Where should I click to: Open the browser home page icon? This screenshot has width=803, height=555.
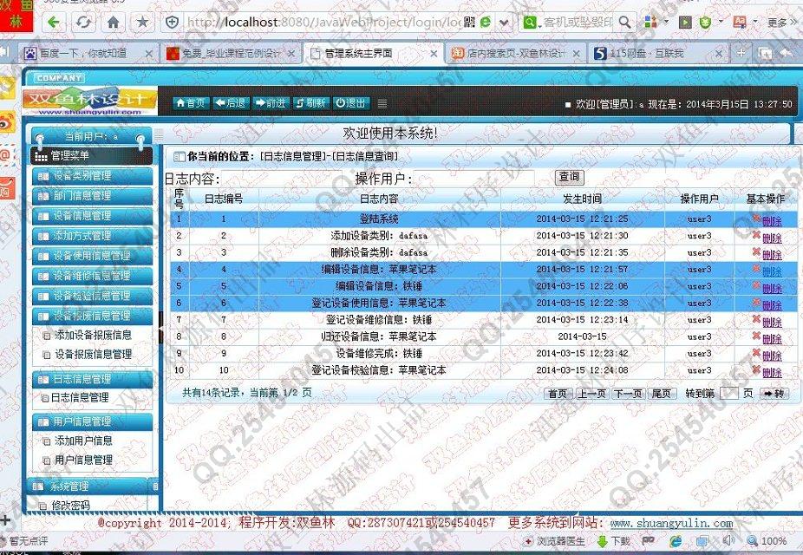(x=114, y=22)
